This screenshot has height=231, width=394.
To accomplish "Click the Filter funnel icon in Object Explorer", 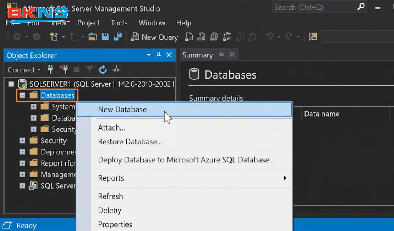I will pyautogui.click(x=89, y=70).
